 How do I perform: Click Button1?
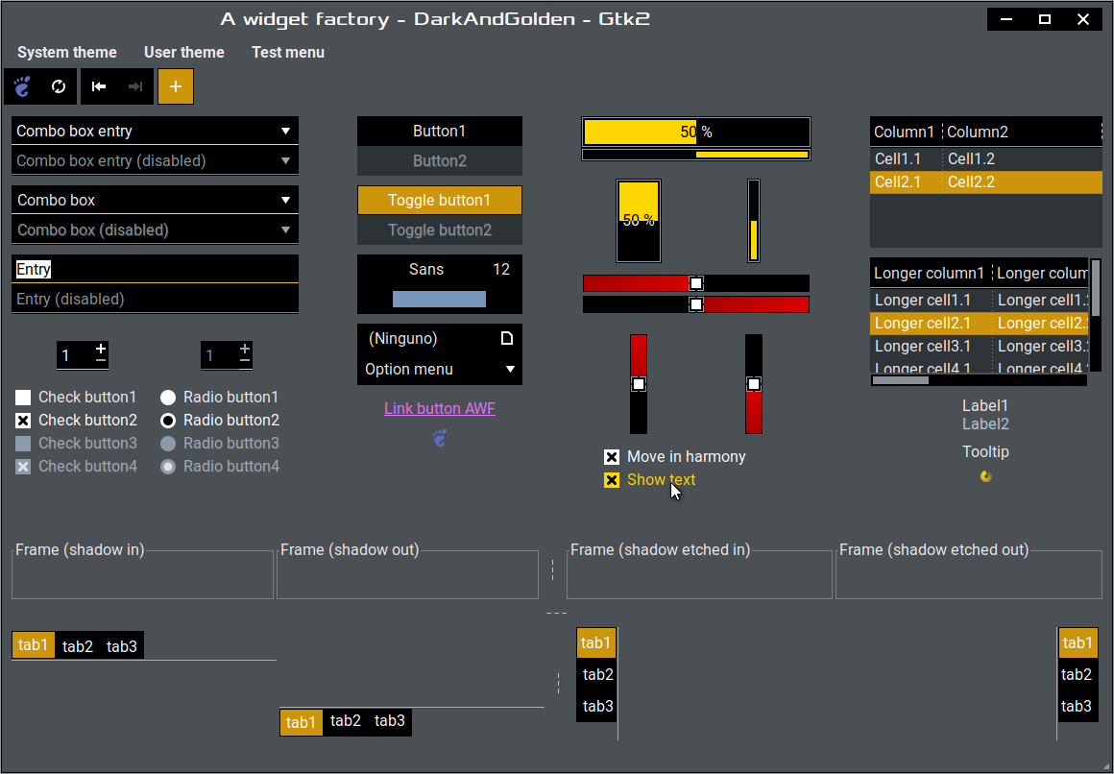(440, 131)
